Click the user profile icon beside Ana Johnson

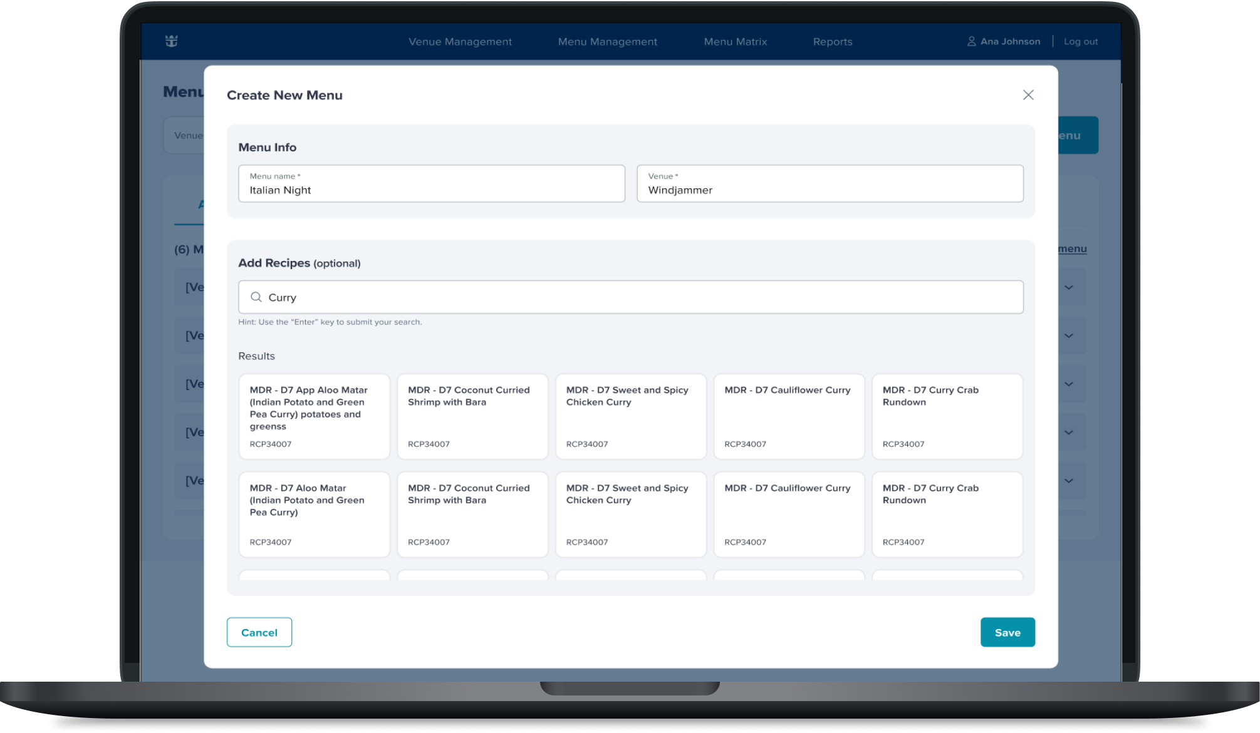coord(971,41)
